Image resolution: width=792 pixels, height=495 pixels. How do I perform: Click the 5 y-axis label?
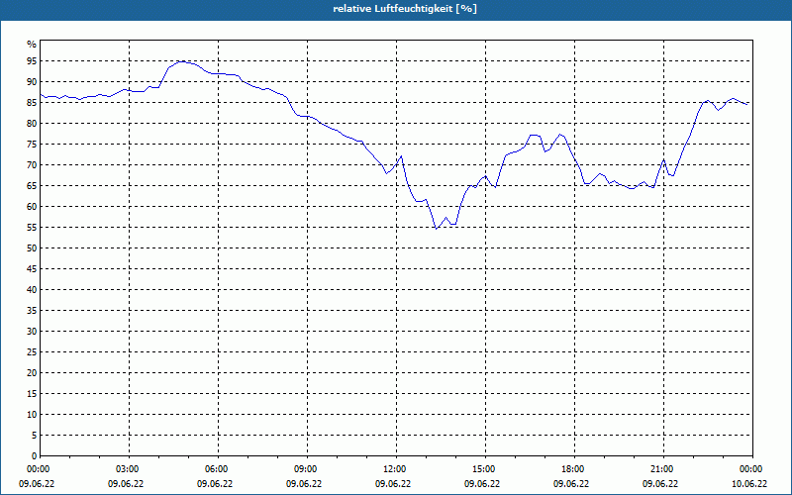(34, 435)
